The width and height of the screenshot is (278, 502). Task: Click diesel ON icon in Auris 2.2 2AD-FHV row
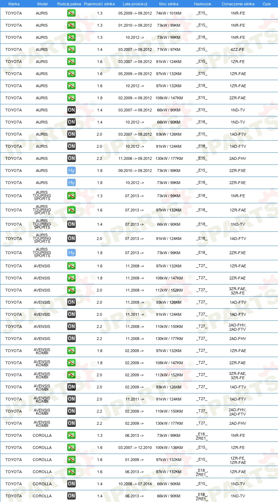pos(71,158)
